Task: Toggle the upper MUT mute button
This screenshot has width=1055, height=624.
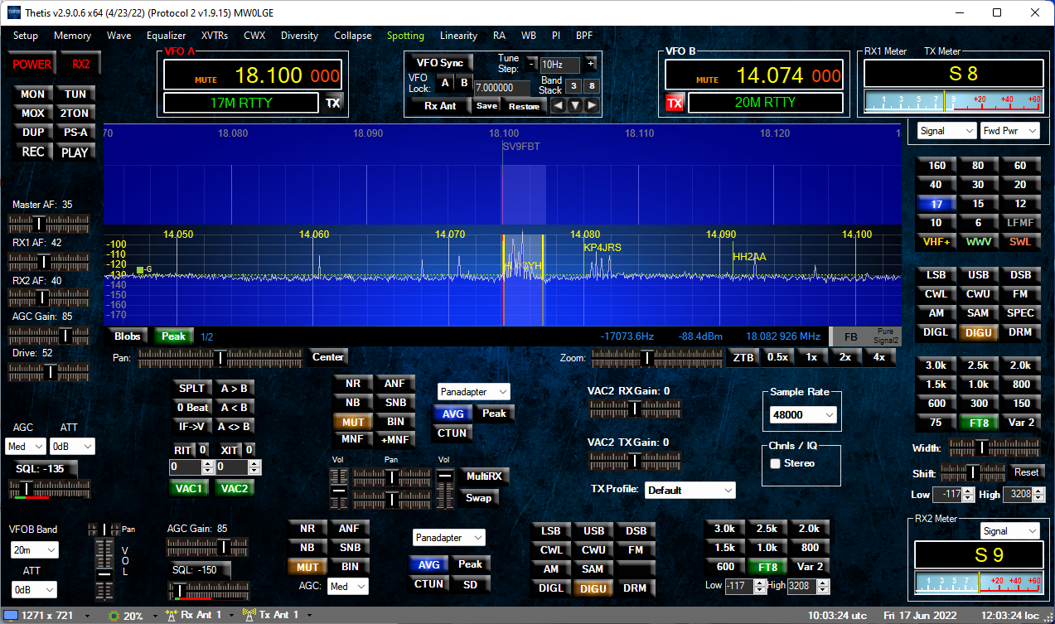Action: (x=353, y=421)
